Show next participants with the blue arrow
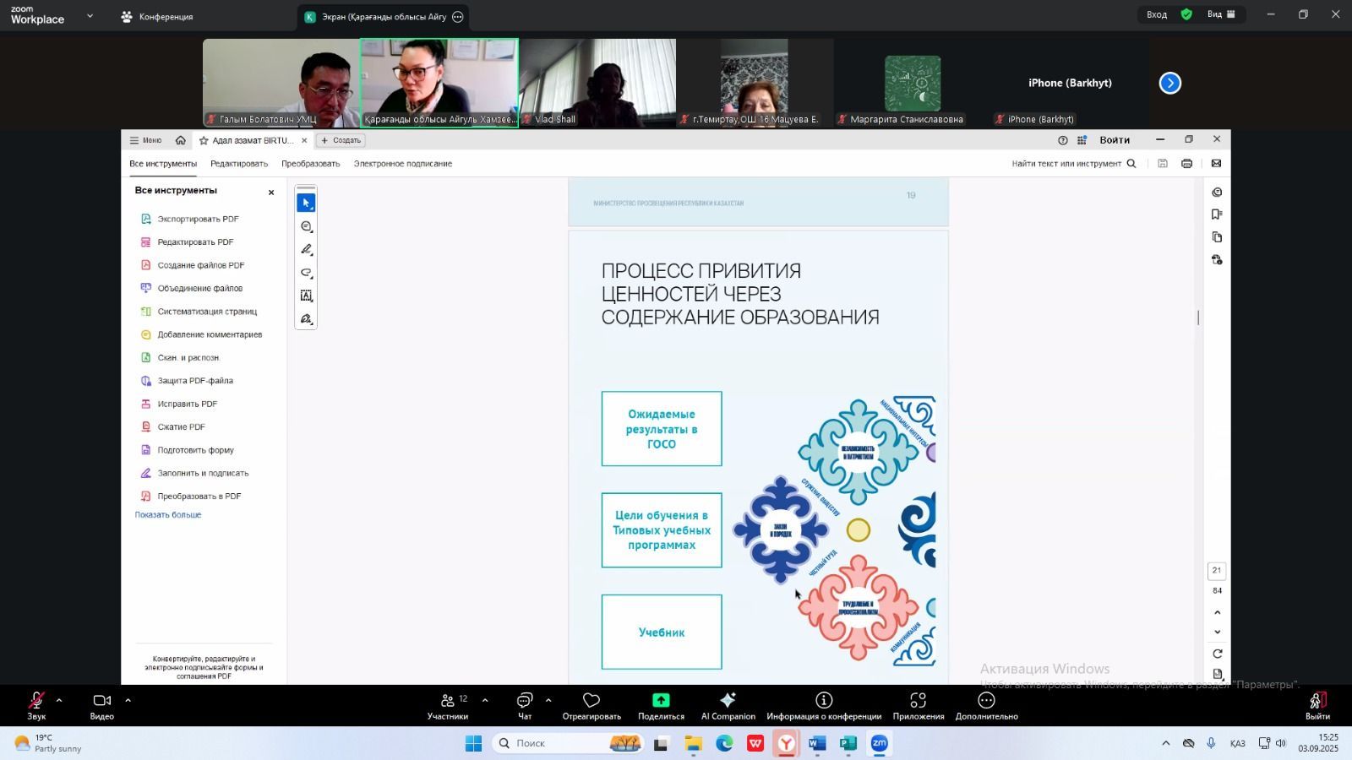Image resolution: width=1352 pixels, height=760 pixels. tap(1169, 83)
